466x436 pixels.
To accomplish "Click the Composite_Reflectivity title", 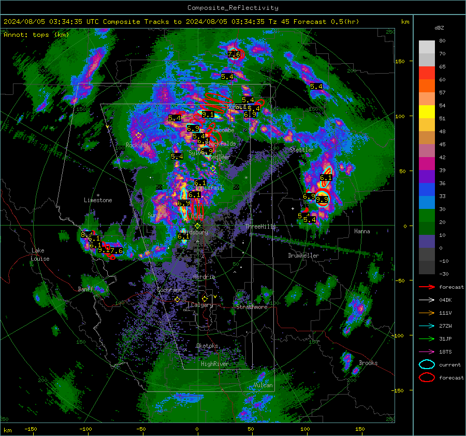I will coord(233,8).
